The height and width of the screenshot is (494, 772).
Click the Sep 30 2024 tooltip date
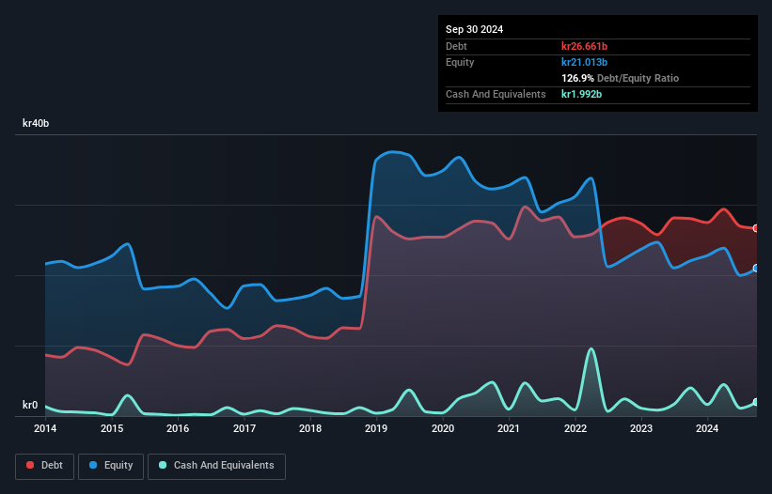[474, 29]
